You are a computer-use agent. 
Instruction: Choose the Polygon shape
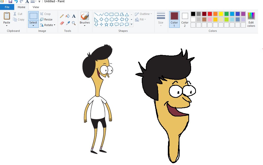[x=122, y=14]
